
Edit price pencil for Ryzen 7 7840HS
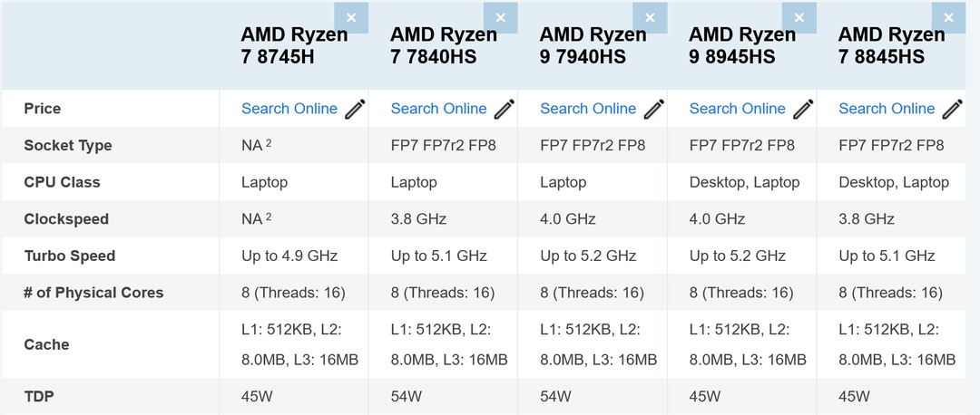click(505, 109)
